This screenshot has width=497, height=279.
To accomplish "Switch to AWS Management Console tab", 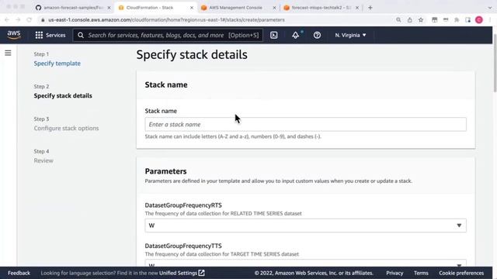I will tap(238, 8).
